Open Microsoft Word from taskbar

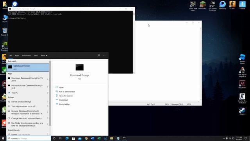coord(93,138)
